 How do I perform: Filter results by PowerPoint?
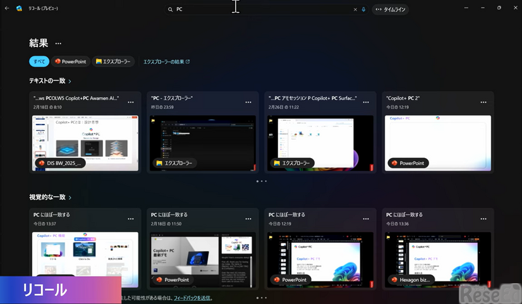tap(70, 61)
